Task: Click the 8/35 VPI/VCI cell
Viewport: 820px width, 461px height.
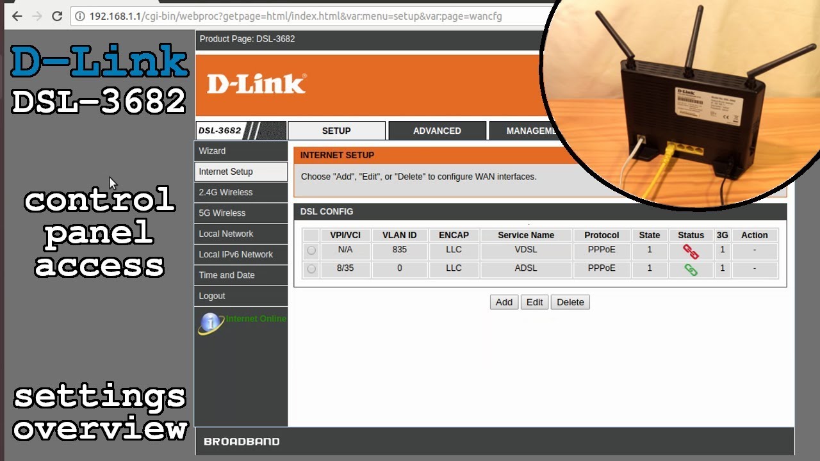Action: point(345,268)
